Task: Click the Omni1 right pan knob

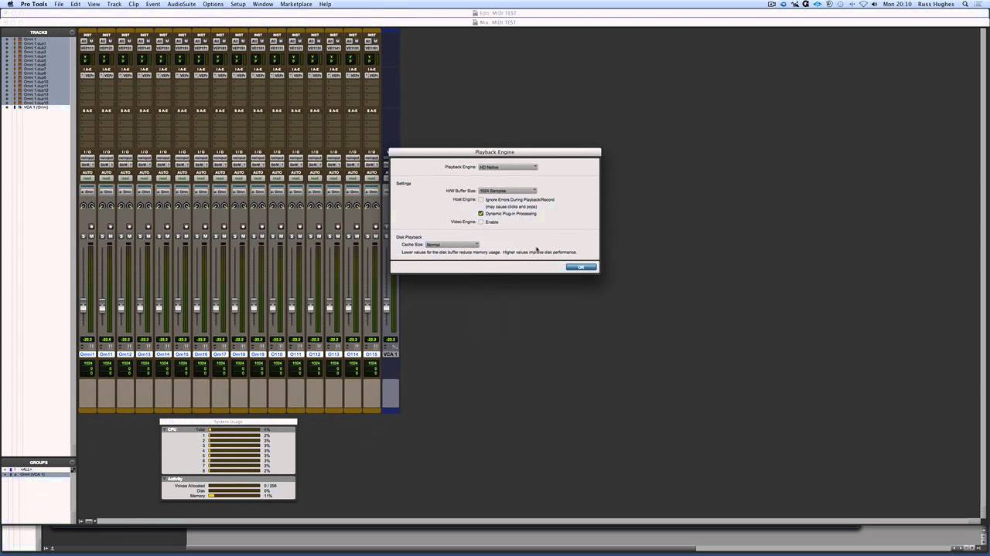Action: pos(92,205)
